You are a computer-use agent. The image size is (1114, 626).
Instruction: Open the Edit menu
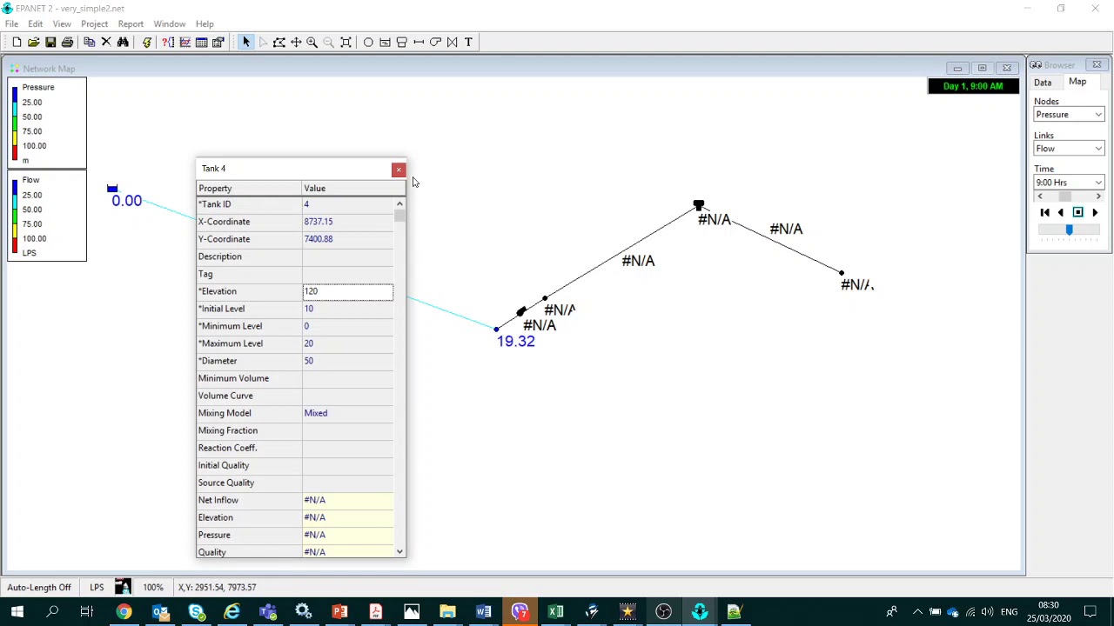click(36, 23)
